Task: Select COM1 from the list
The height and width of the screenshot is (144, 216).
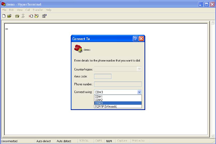Action: click(x=118, y=96)
